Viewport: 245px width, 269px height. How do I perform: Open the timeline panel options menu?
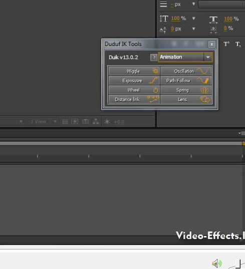coord(241,133)
